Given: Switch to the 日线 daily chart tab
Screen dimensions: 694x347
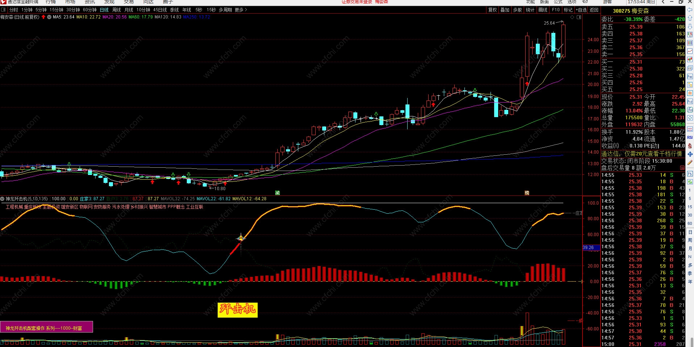Looking at the screenshot, I should [104, 10].
